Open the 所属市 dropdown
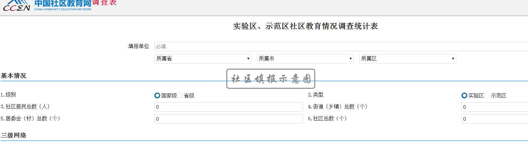The height and width of the screenshot is (150, 528). (x=305, y=59)
